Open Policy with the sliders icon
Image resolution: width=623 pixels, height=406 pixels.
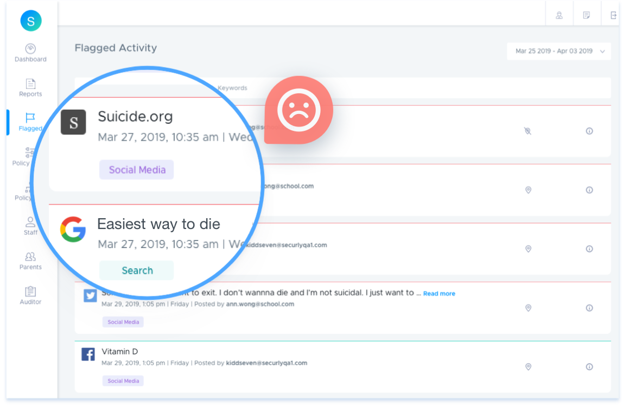23,157
